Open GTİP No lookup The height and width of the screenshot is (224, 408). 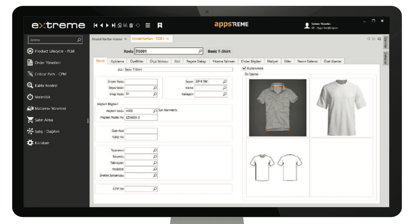coord(155,189)
